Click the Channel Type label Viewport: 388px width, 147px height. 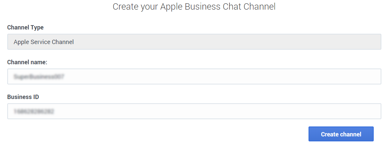pyautogui.click(x=25, y=27)
